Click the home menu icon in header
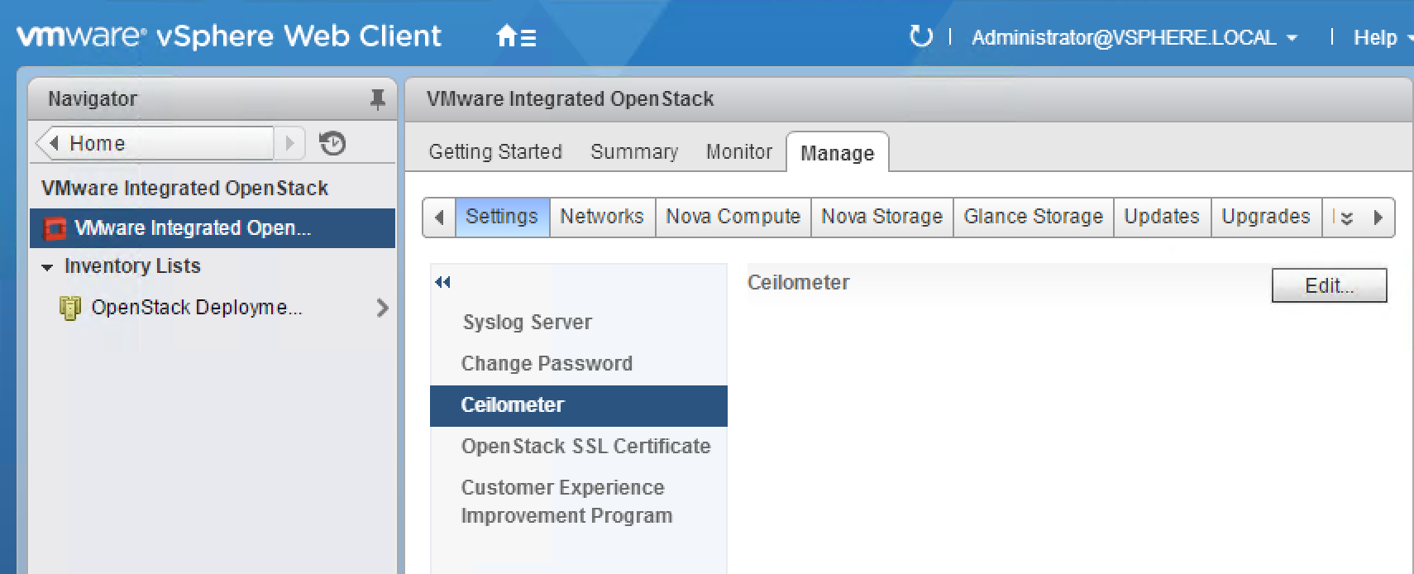Image resolution: width=1414 pixels, height=574 pixels. [516, 37]
